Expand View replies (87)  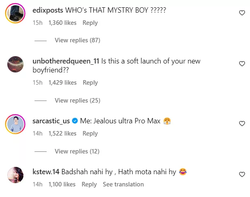pos(78,40)
